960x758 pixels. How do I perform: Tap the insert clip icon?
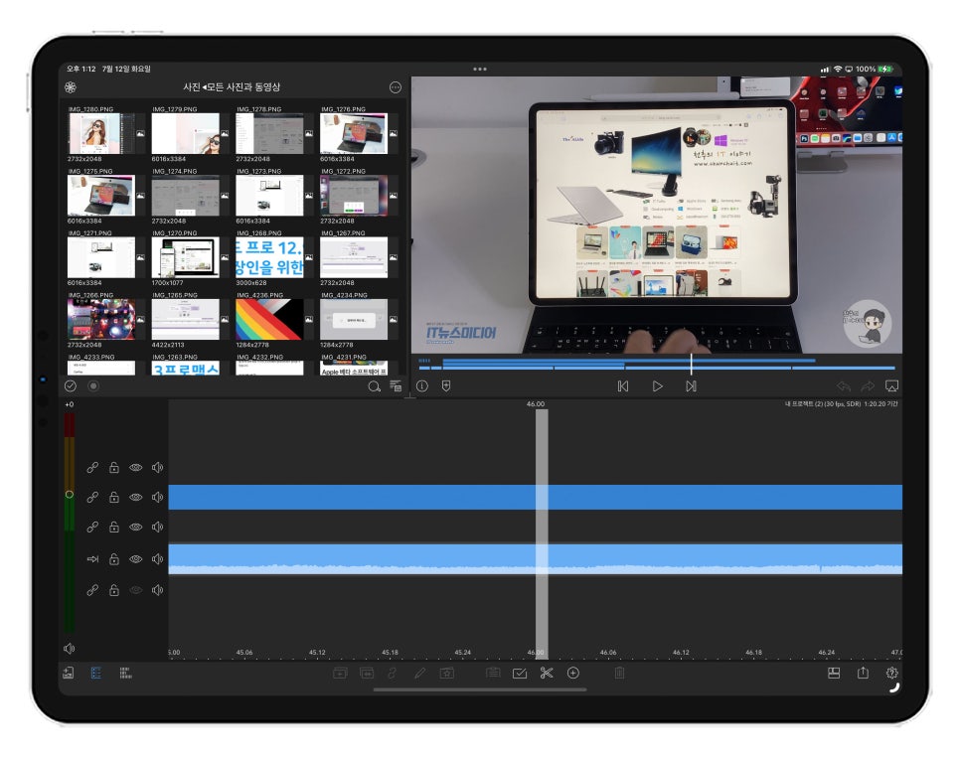[340, 673]
